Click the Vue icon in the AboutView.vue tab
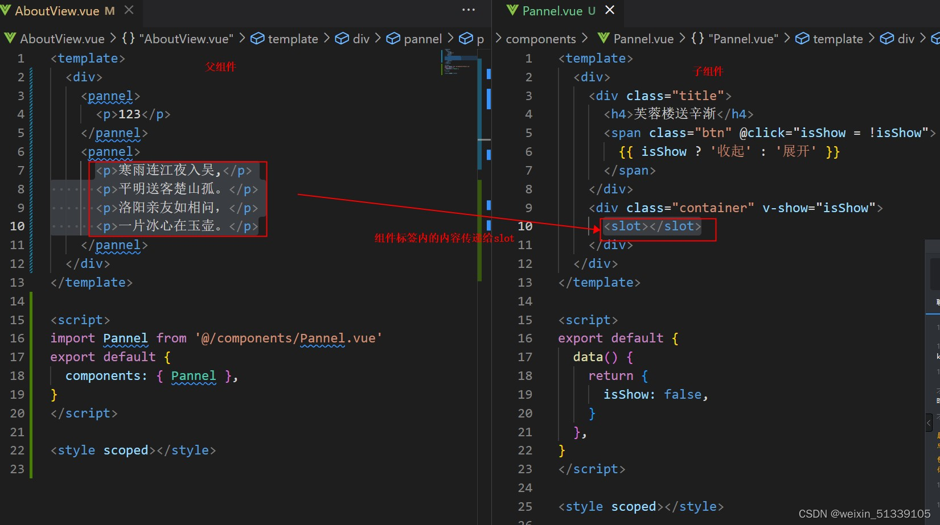Image resolution: width=940 pixels, height=525 pixels. [6, 10]
